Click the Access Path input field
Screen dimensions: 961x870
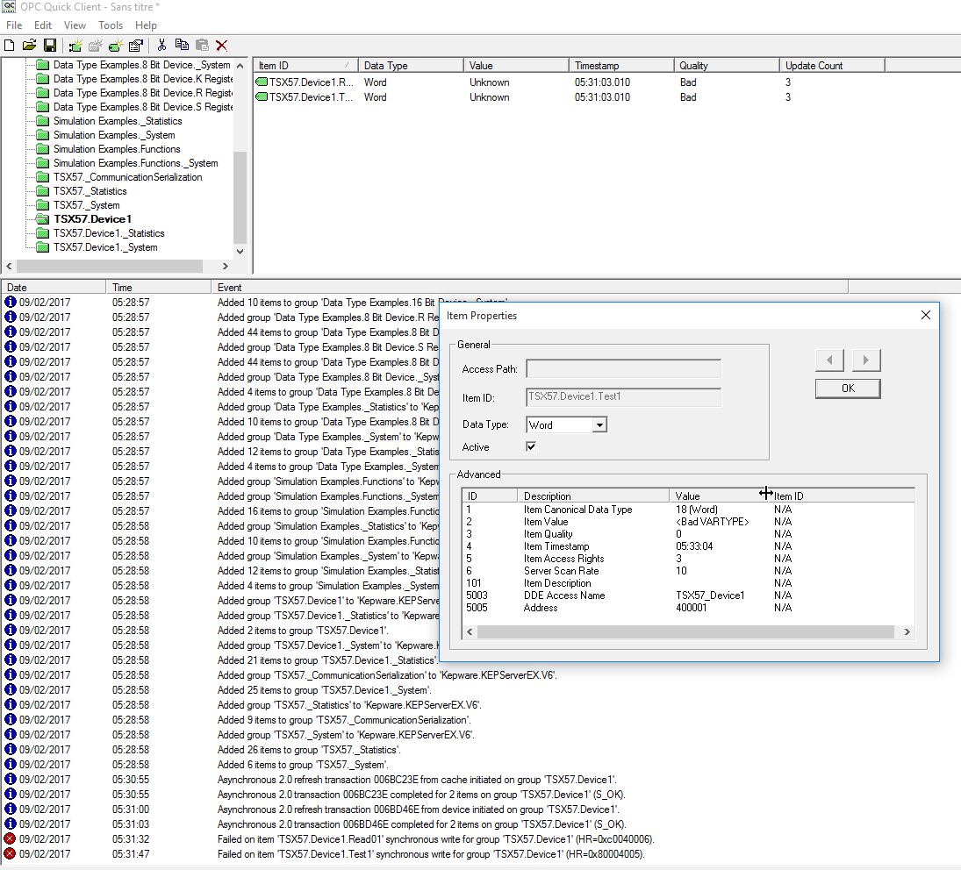[623, 369]
